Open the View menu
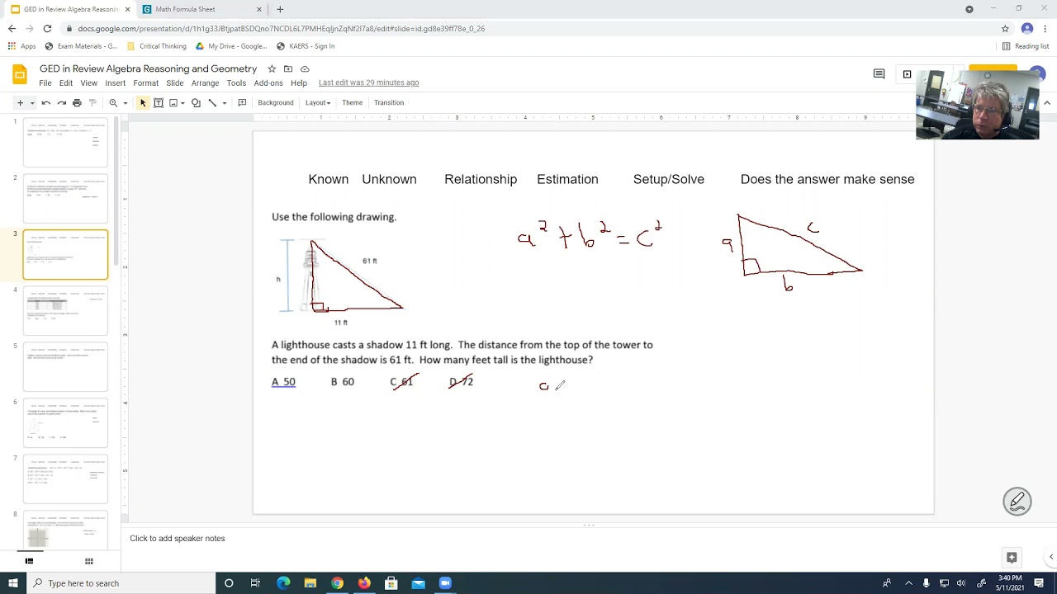Image resolution: width=1057 pixels, height=594 pixels. (89, 83)
